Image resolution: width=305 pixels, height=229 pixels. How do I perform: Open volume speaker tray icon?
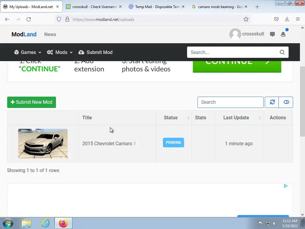pos(275,223)
